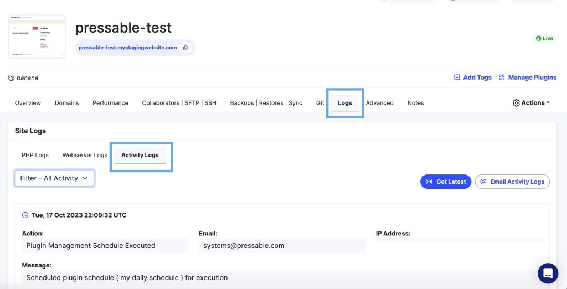Image resolution: width=567 pixels, height=289 pixels.
Task: Click the green Live status indicator
Action: 544,38
